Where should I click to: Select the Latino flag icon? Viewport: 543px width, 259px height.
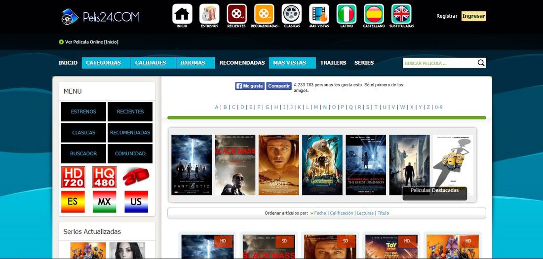(x=347, y=14)
